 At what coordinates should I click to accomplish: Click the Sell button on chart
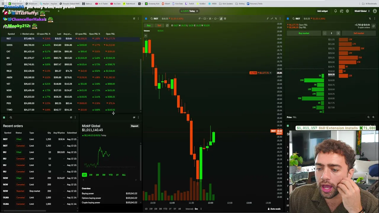tap(159, 25)
